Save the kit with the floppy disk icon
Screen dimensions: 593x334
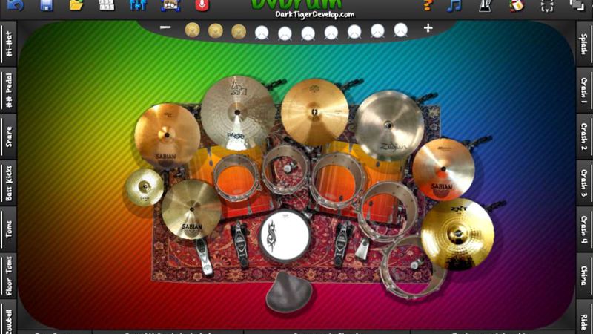point(46,5)
